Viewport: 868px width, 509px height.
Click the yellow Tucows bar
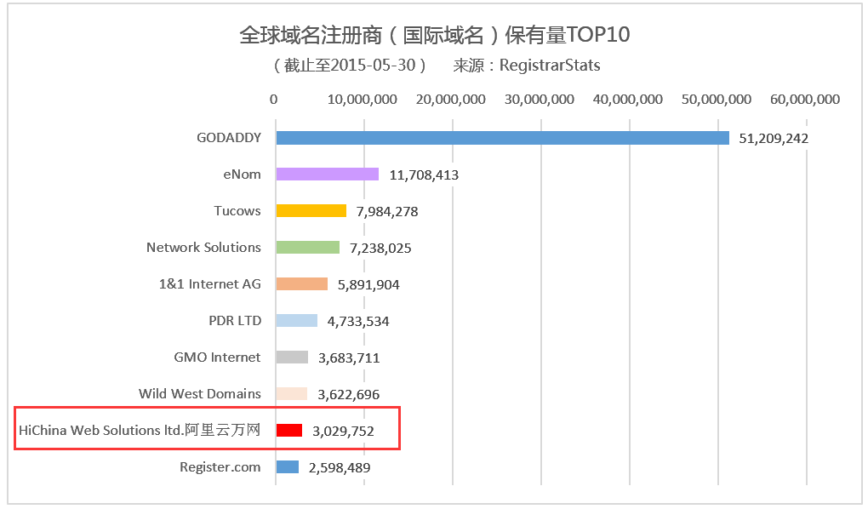(311, 211)
